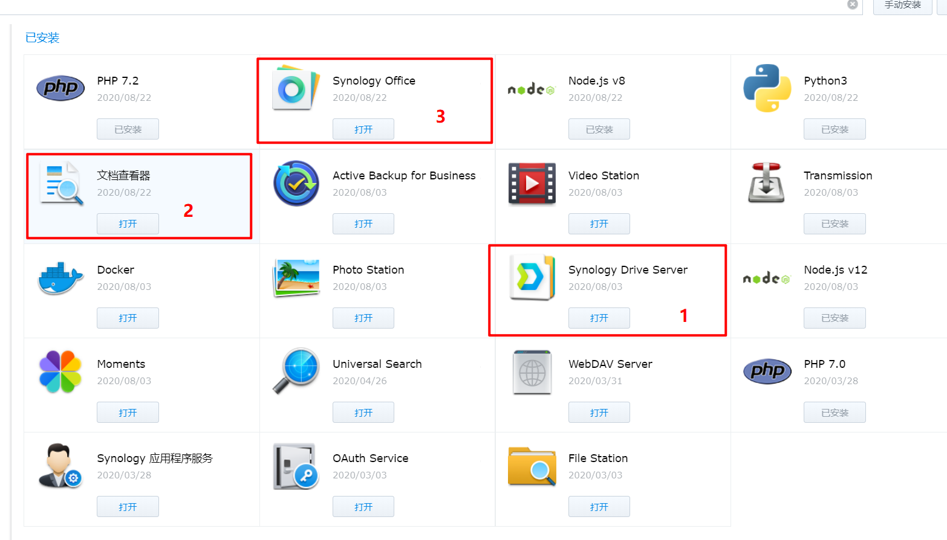Screen dimensions: 947x540
Task: Click the File Station title text
Action: point(598,458)
